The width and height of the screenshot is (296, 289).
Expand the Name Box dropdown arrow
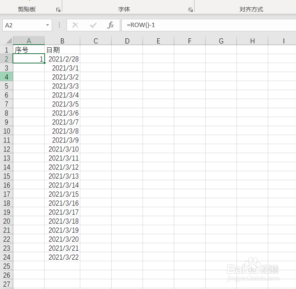tap(48, 25)
